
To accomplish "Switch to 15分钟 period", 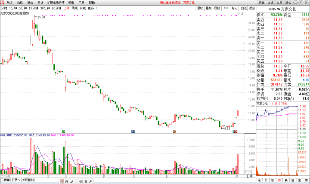I will click(x=34, y=8).
